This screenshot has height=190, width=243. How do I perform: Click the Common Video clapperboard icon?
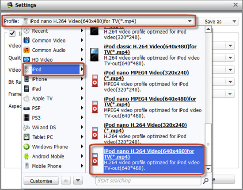coord(27,40)
